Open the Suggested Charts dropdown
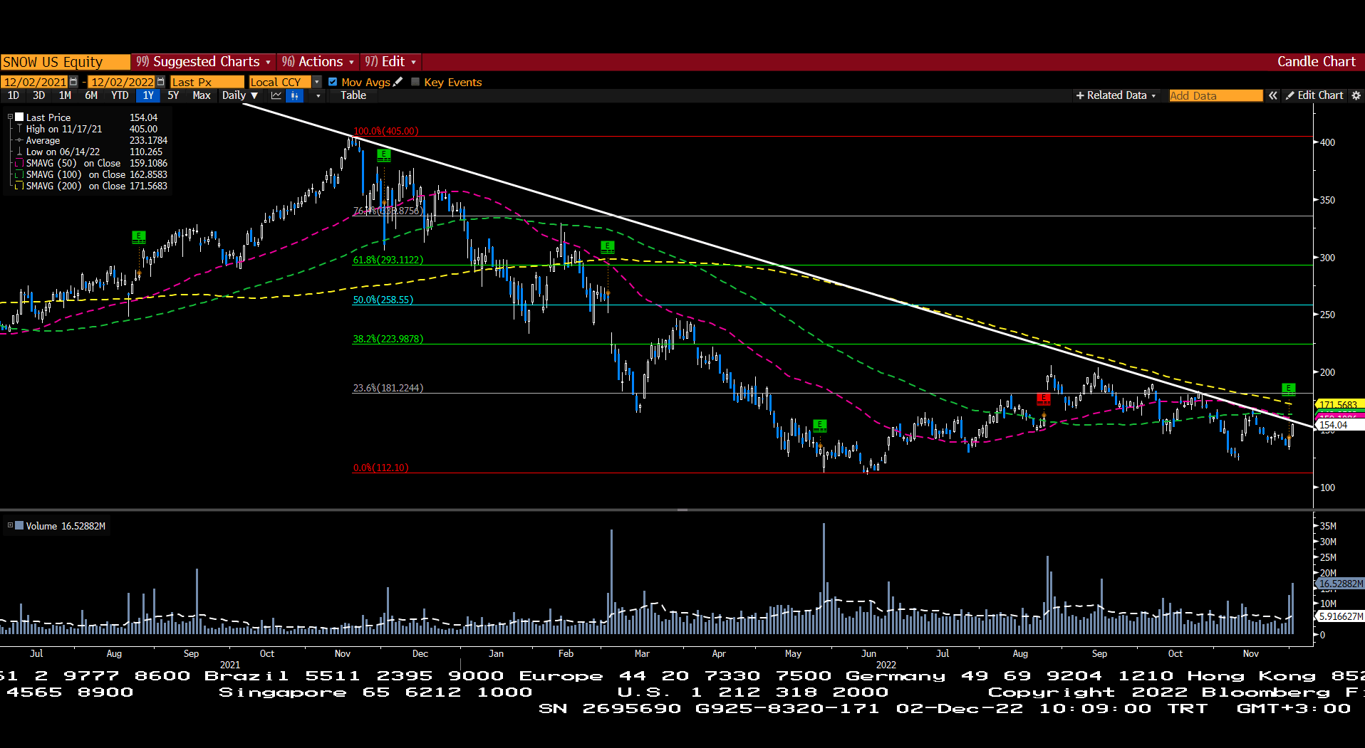 click(204, 62)
